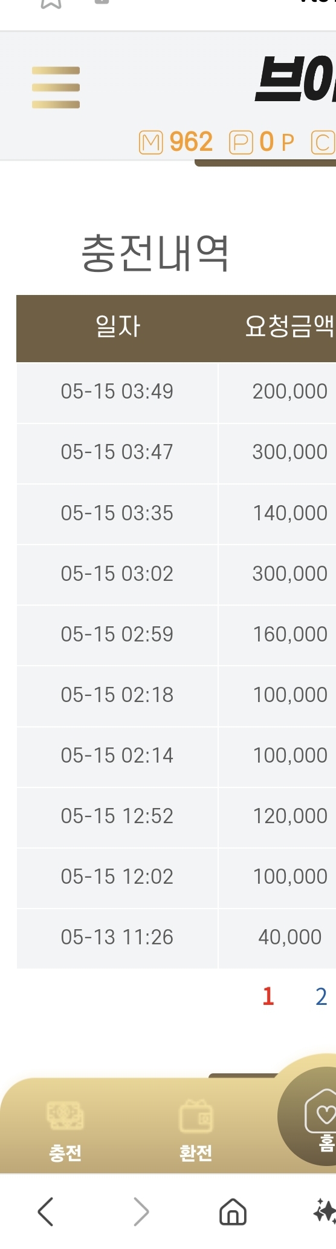The image size is (336, 1249).
Task: Go back with browser back arrow
Action: pos(46,1211)
